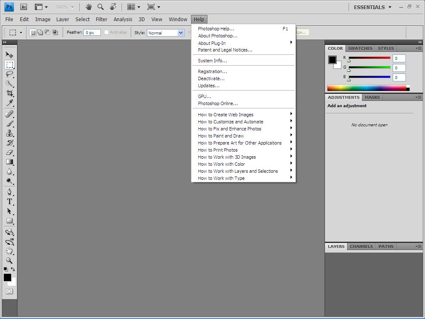Select the Eraser tool
This screenshot has height=319, width=425.
[x=10, y=152]
